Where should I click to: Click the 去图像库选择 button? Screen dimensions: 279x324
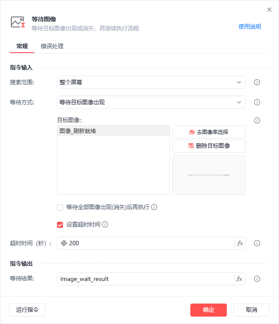209,132
